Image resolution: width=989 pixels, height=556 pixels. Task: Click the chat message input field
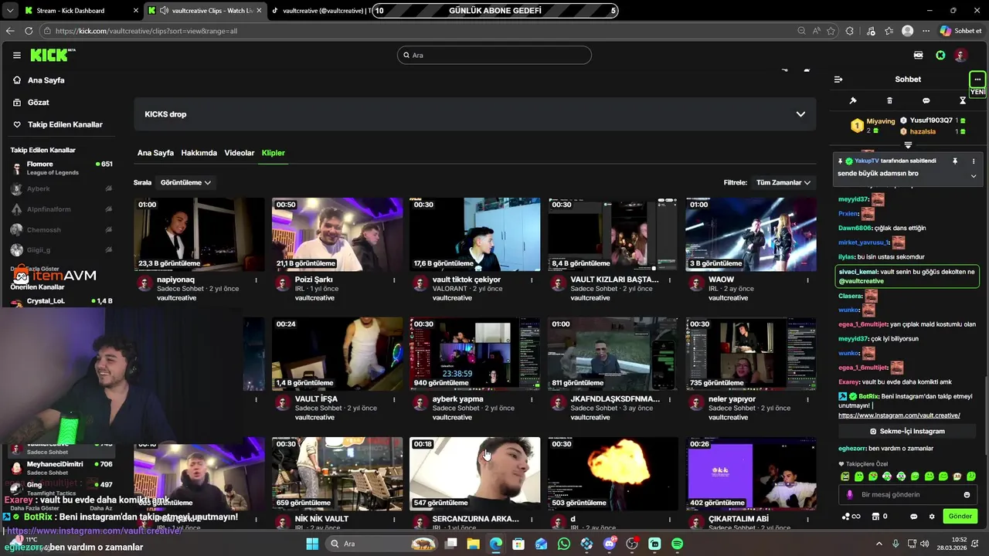(907, 494)
